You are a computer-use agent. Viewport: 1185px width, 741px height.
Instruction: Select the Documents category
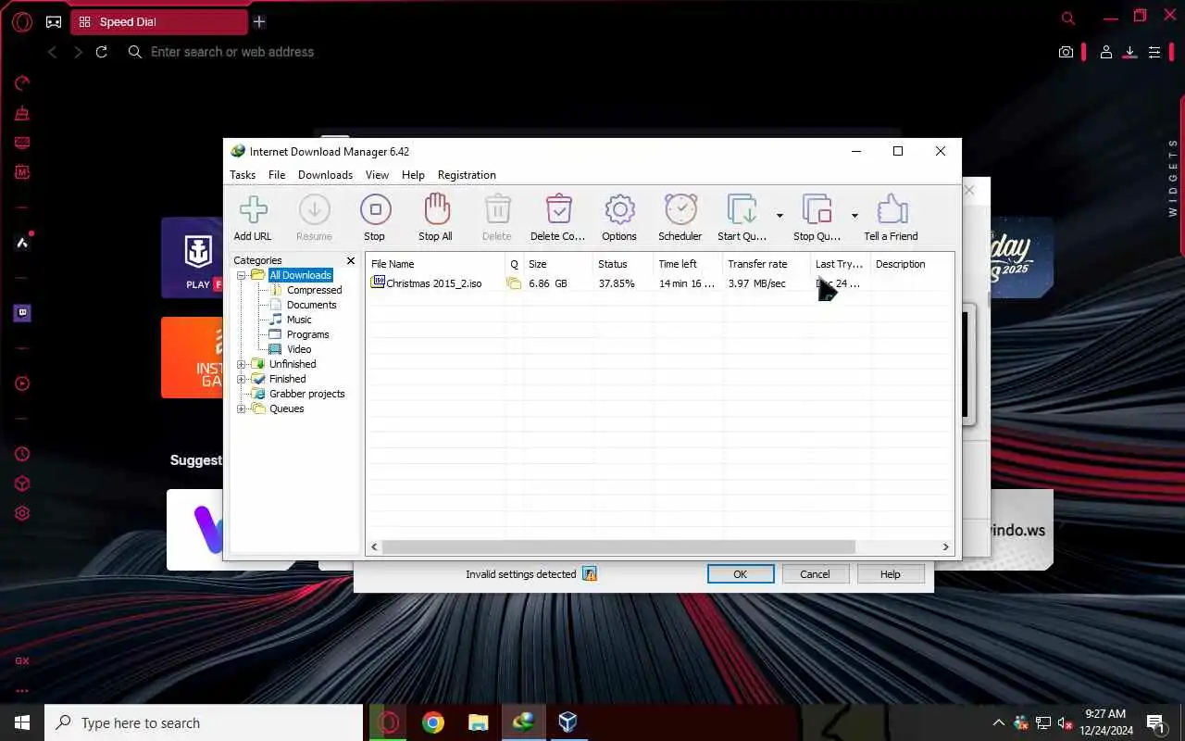311,305
